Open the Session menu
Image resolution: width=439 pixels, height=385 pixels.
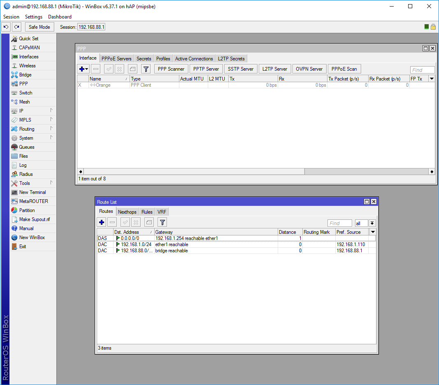click(11, 17)
